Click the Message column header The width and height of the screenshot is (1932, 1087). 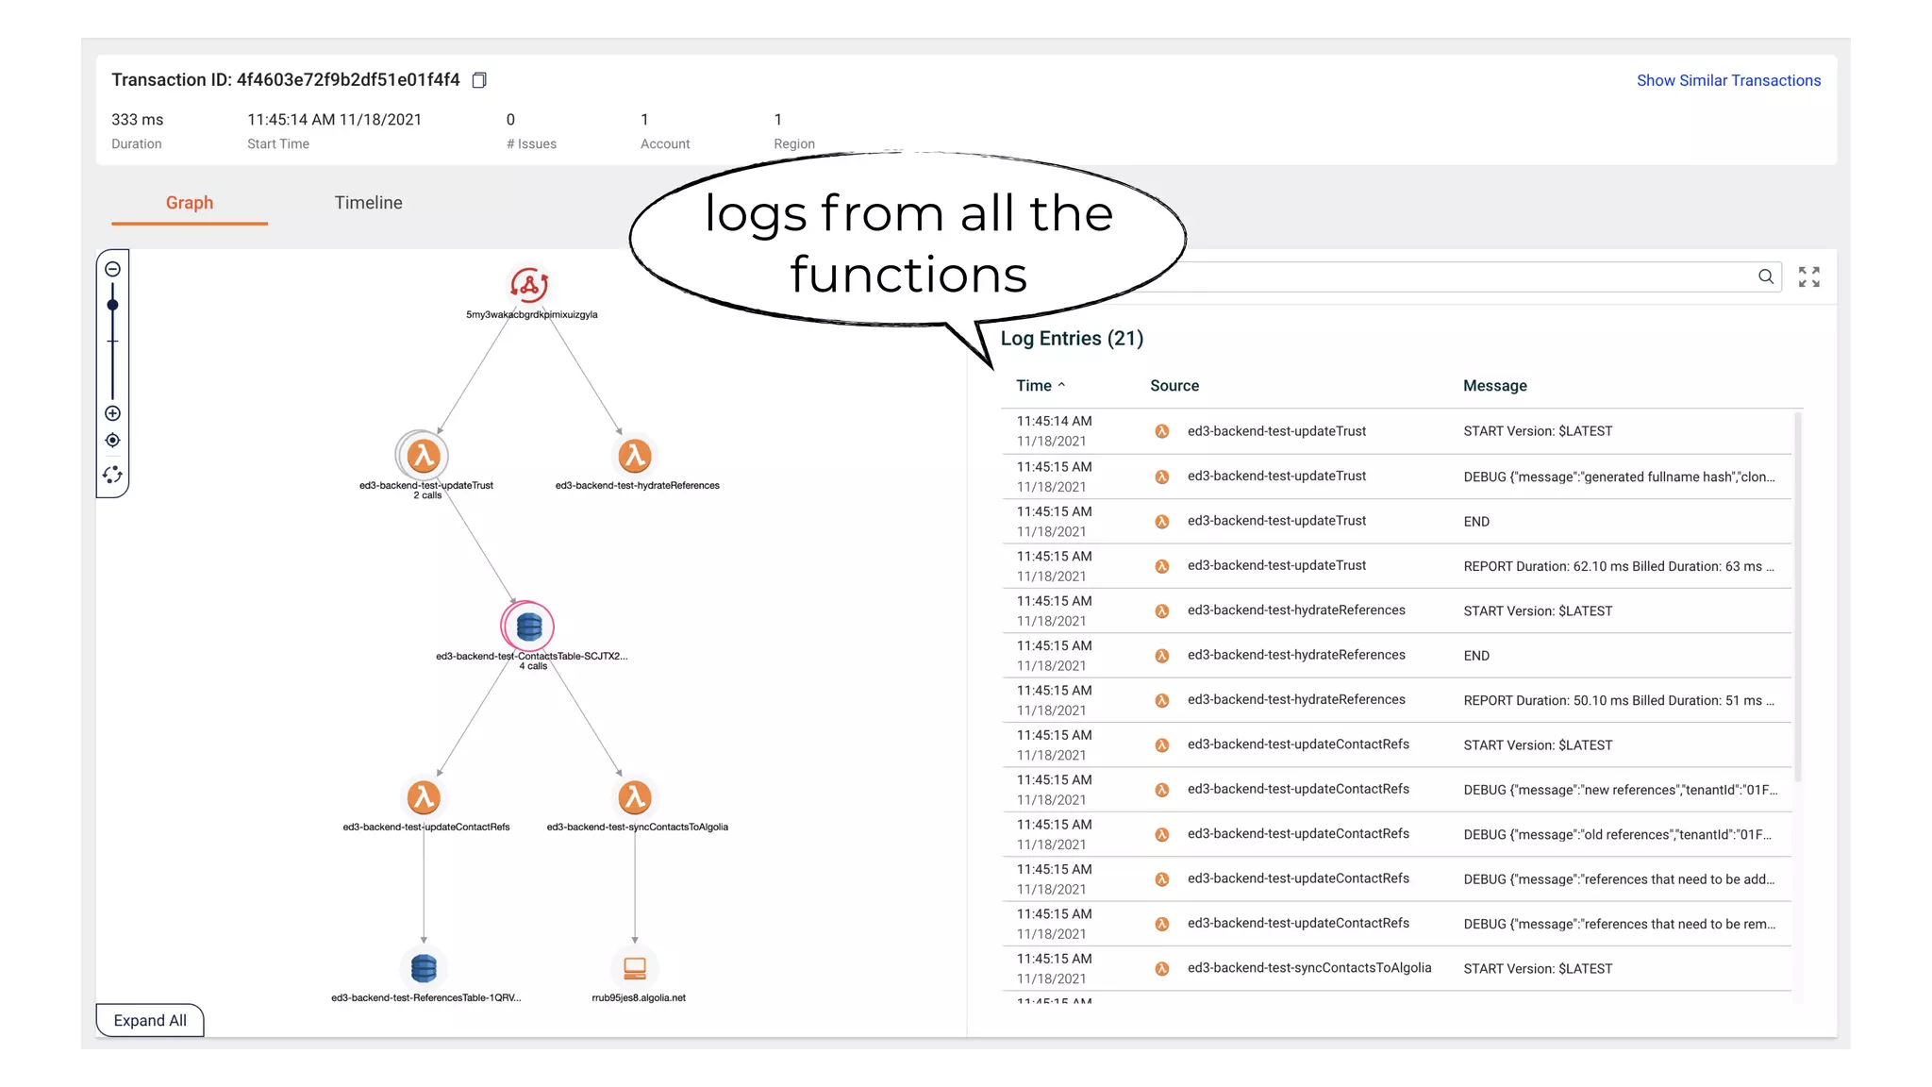pyautogui.click(x=1494, y=386)
